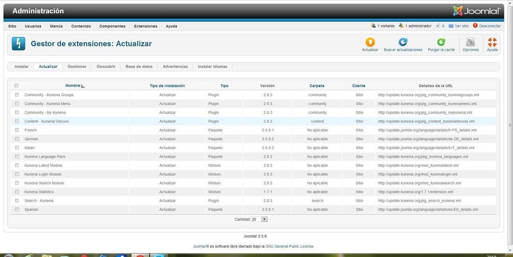Image resolution: width=513 pixels, height=257 pixels.
Task: Switch to the Advertencias tab
Action: [175, 66]
